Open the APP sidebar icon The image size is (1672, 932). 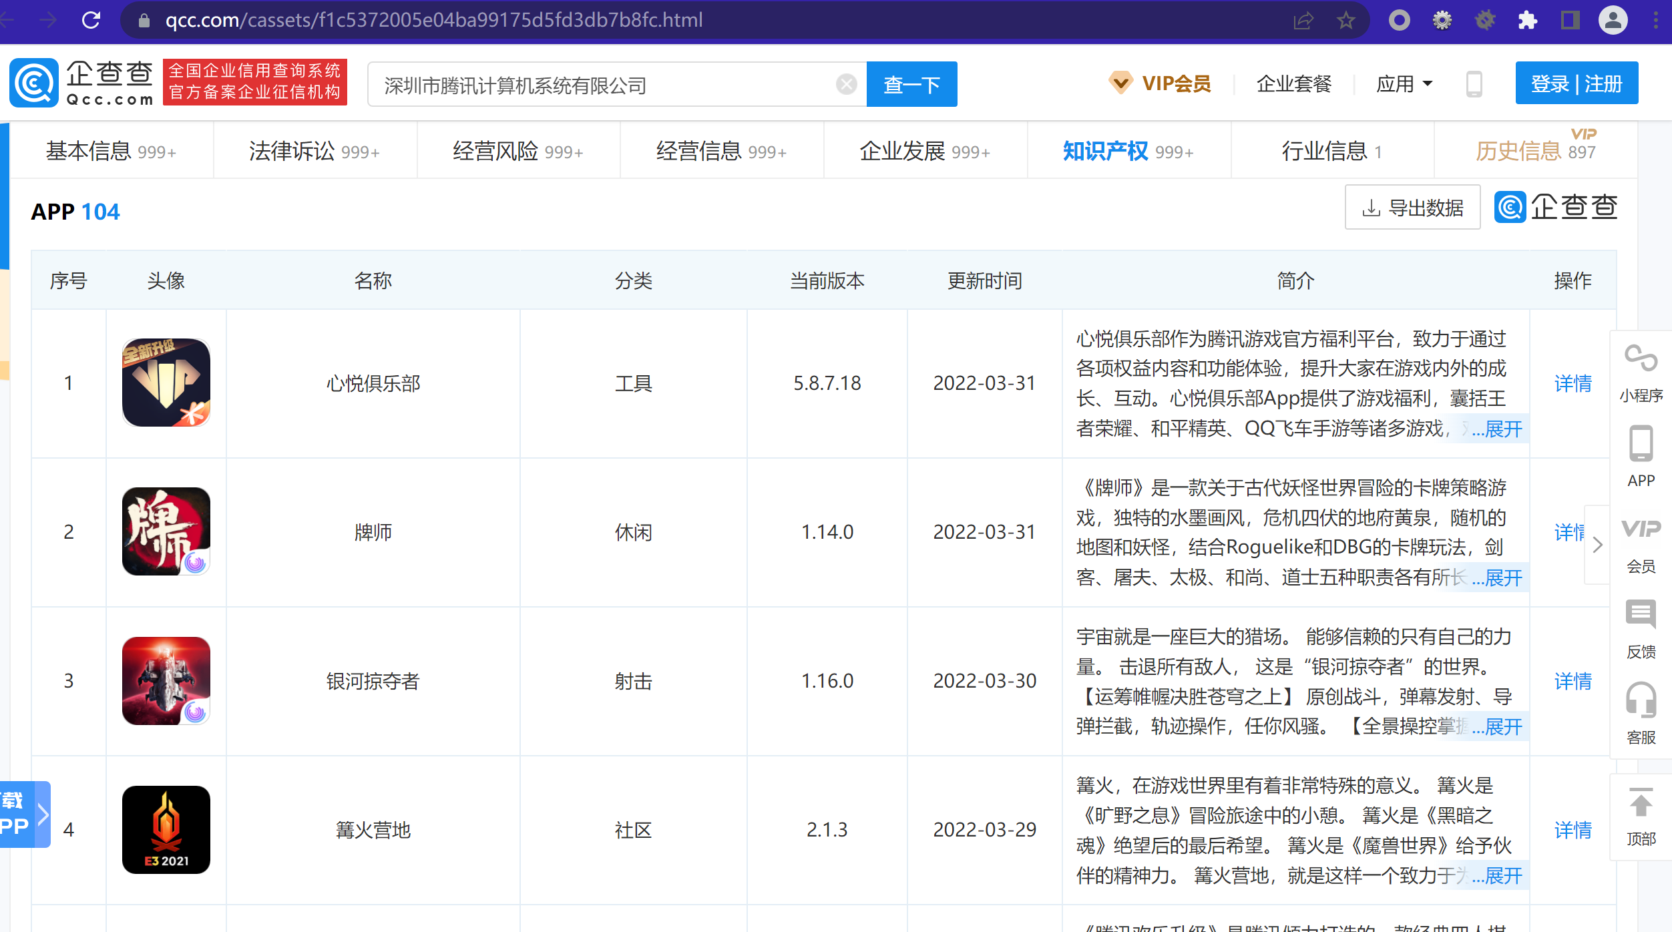pyautogui.click(x=1641, y=457)
